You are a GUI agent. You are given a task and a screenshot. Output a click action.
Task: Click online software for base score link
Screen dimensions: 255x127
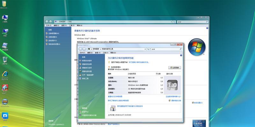pyautogui.click(x=130, y=106)
